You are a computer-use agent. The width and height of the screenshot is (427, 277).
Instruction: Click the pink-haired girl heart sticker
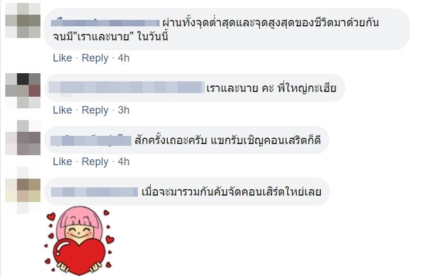pos(80,240)
